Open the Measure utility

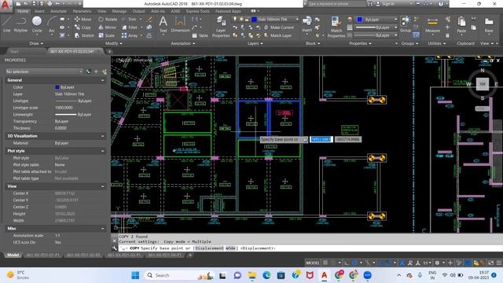pyautogui.click(x=432, y=25)
